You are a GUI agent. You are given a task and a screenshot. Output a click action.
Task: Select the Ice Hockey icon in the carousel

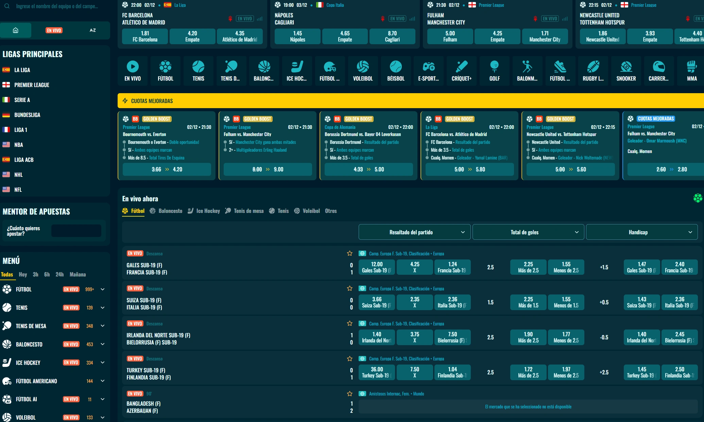click(297, 71)
